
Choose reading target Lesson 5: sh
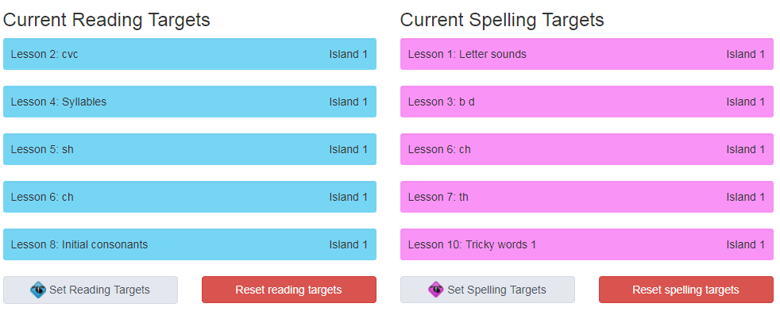(190, 149)
